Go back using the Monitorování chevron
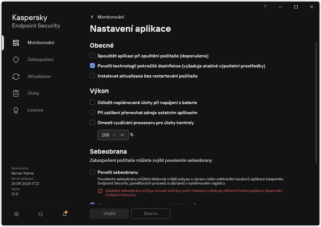The width and height of the screenshot is (321, 227). pos(91,17)
